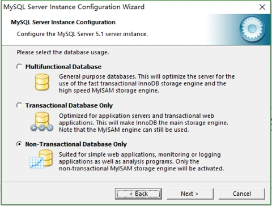Cancel the configuration wizard
This screenshot has width=272, height=206.
pos(242,194)
